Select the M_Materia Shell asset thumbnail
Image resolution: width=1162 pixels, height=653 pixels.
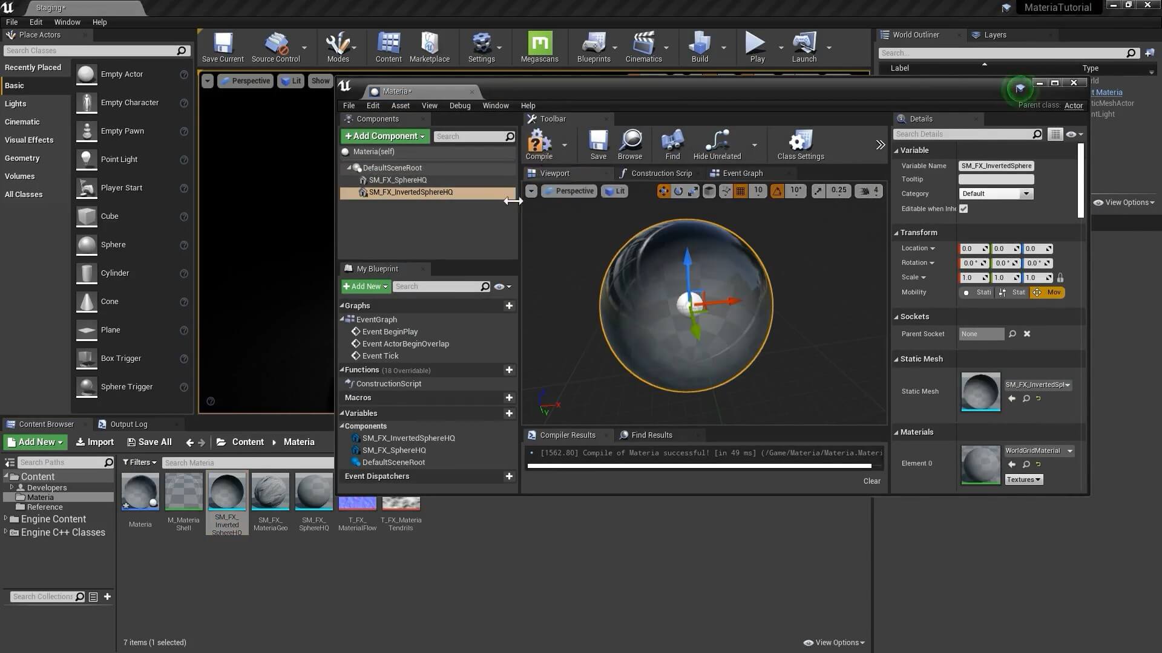coord(183,493)
